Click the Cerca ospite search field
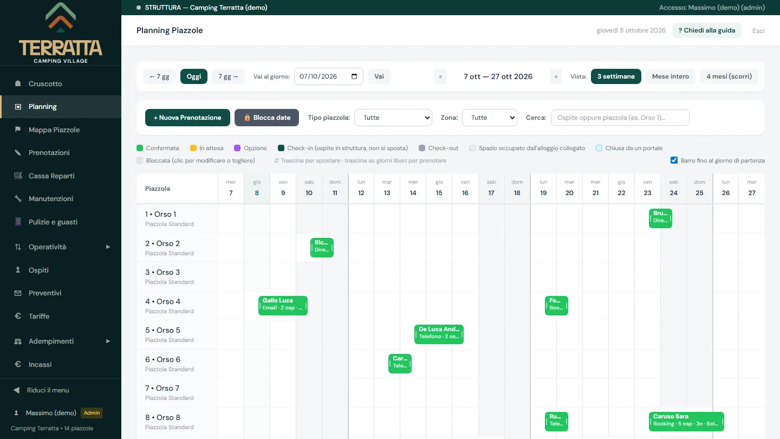This screenshot has width=780, height=439. (620, 118)
